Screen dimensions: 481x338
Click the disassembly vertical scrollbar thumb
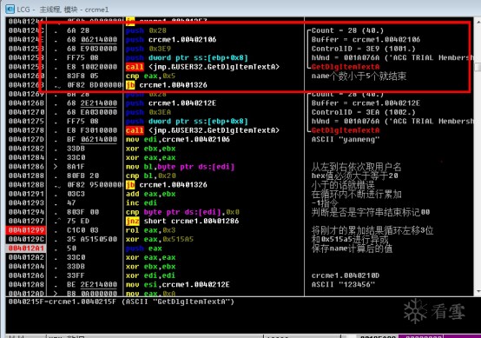[478, 67]
